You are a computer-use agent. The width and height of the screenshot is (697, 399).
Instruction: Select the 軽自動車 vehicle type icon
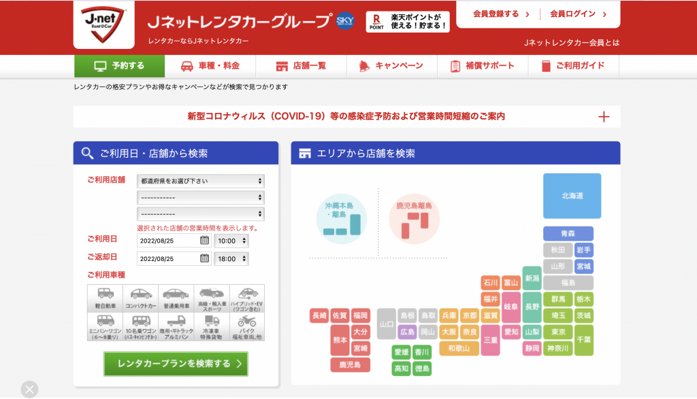click(x=105, y=298)
